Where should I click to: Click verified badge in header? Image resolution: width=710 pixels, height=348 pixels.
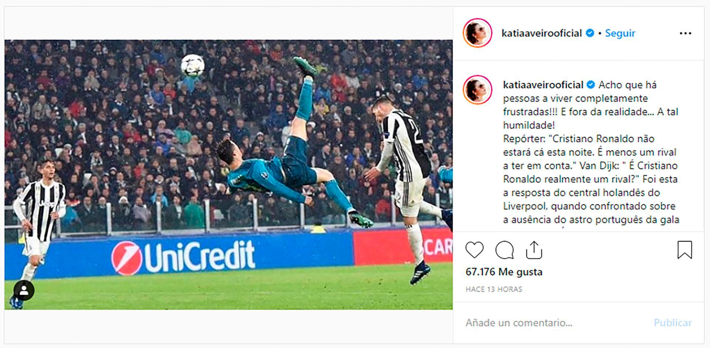click(x=590, y=33)
